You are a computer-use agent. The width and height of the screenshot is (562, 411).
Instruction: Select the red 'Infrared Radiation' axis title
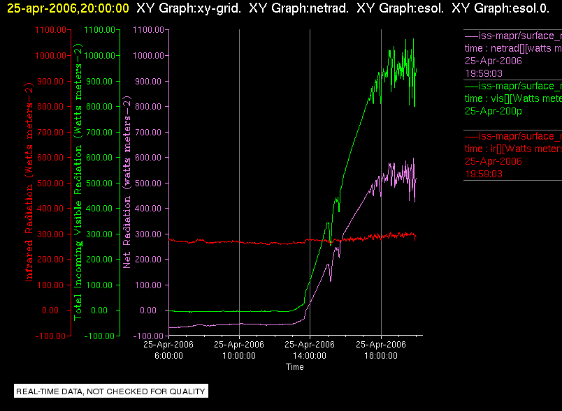29,181
